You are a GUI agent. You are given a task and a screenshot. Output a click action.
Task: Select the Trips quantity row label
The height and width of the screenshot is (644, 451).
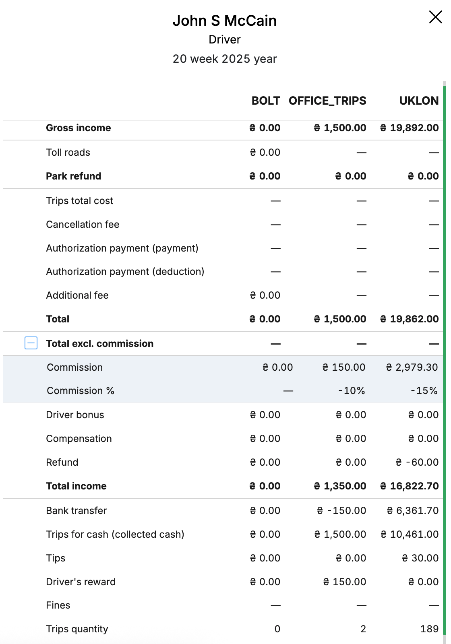[77, 629]
